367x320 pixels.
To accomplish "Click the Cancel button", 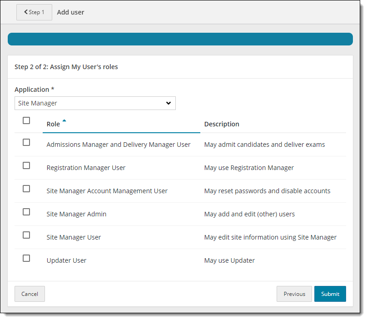I will click(x=30, y=294).
